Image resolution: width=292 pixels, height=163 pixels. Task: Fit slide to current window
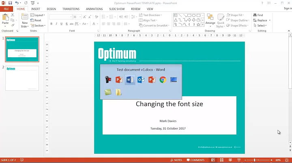[x=287, y=160]
